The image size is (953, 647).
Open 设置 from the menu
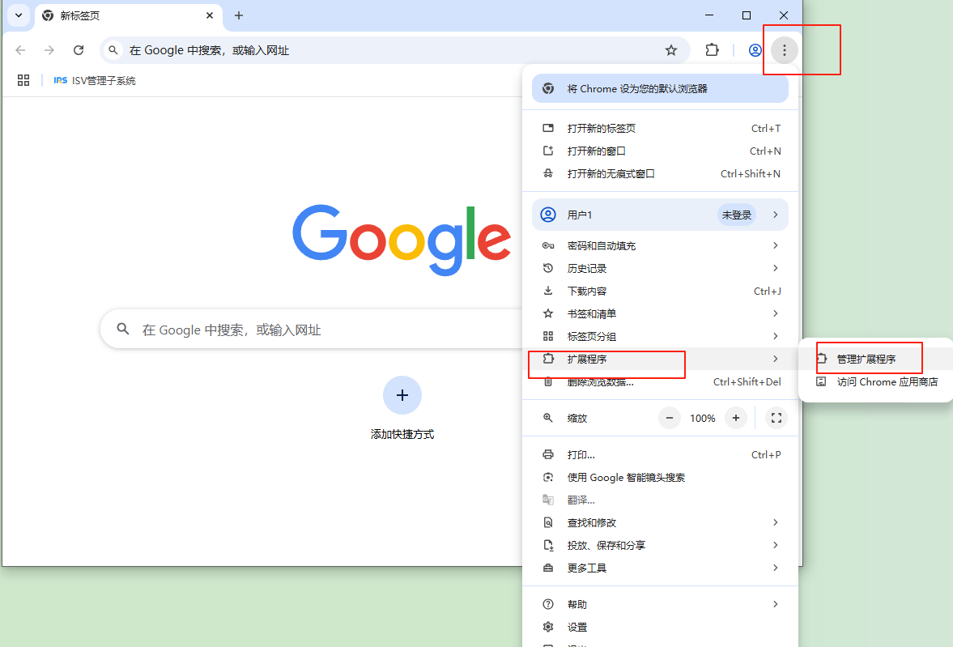(660, 627)
